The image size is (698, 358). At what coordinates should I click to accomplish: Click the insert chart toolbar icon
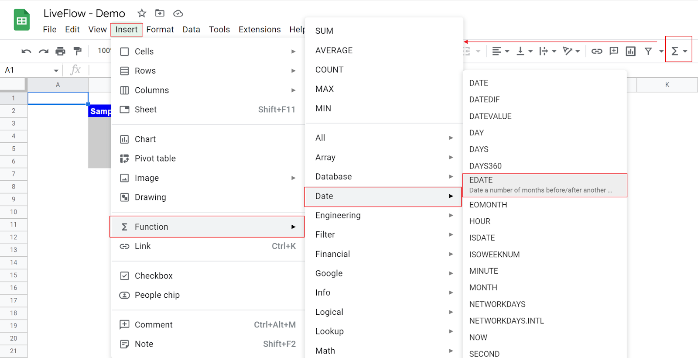[x=631, y=51]
